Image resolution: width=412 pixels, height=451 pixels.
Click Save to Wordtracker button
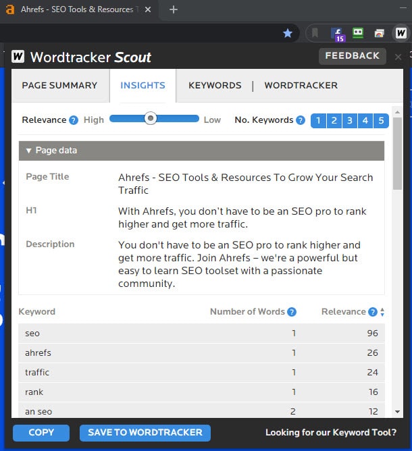coord(145,433)
